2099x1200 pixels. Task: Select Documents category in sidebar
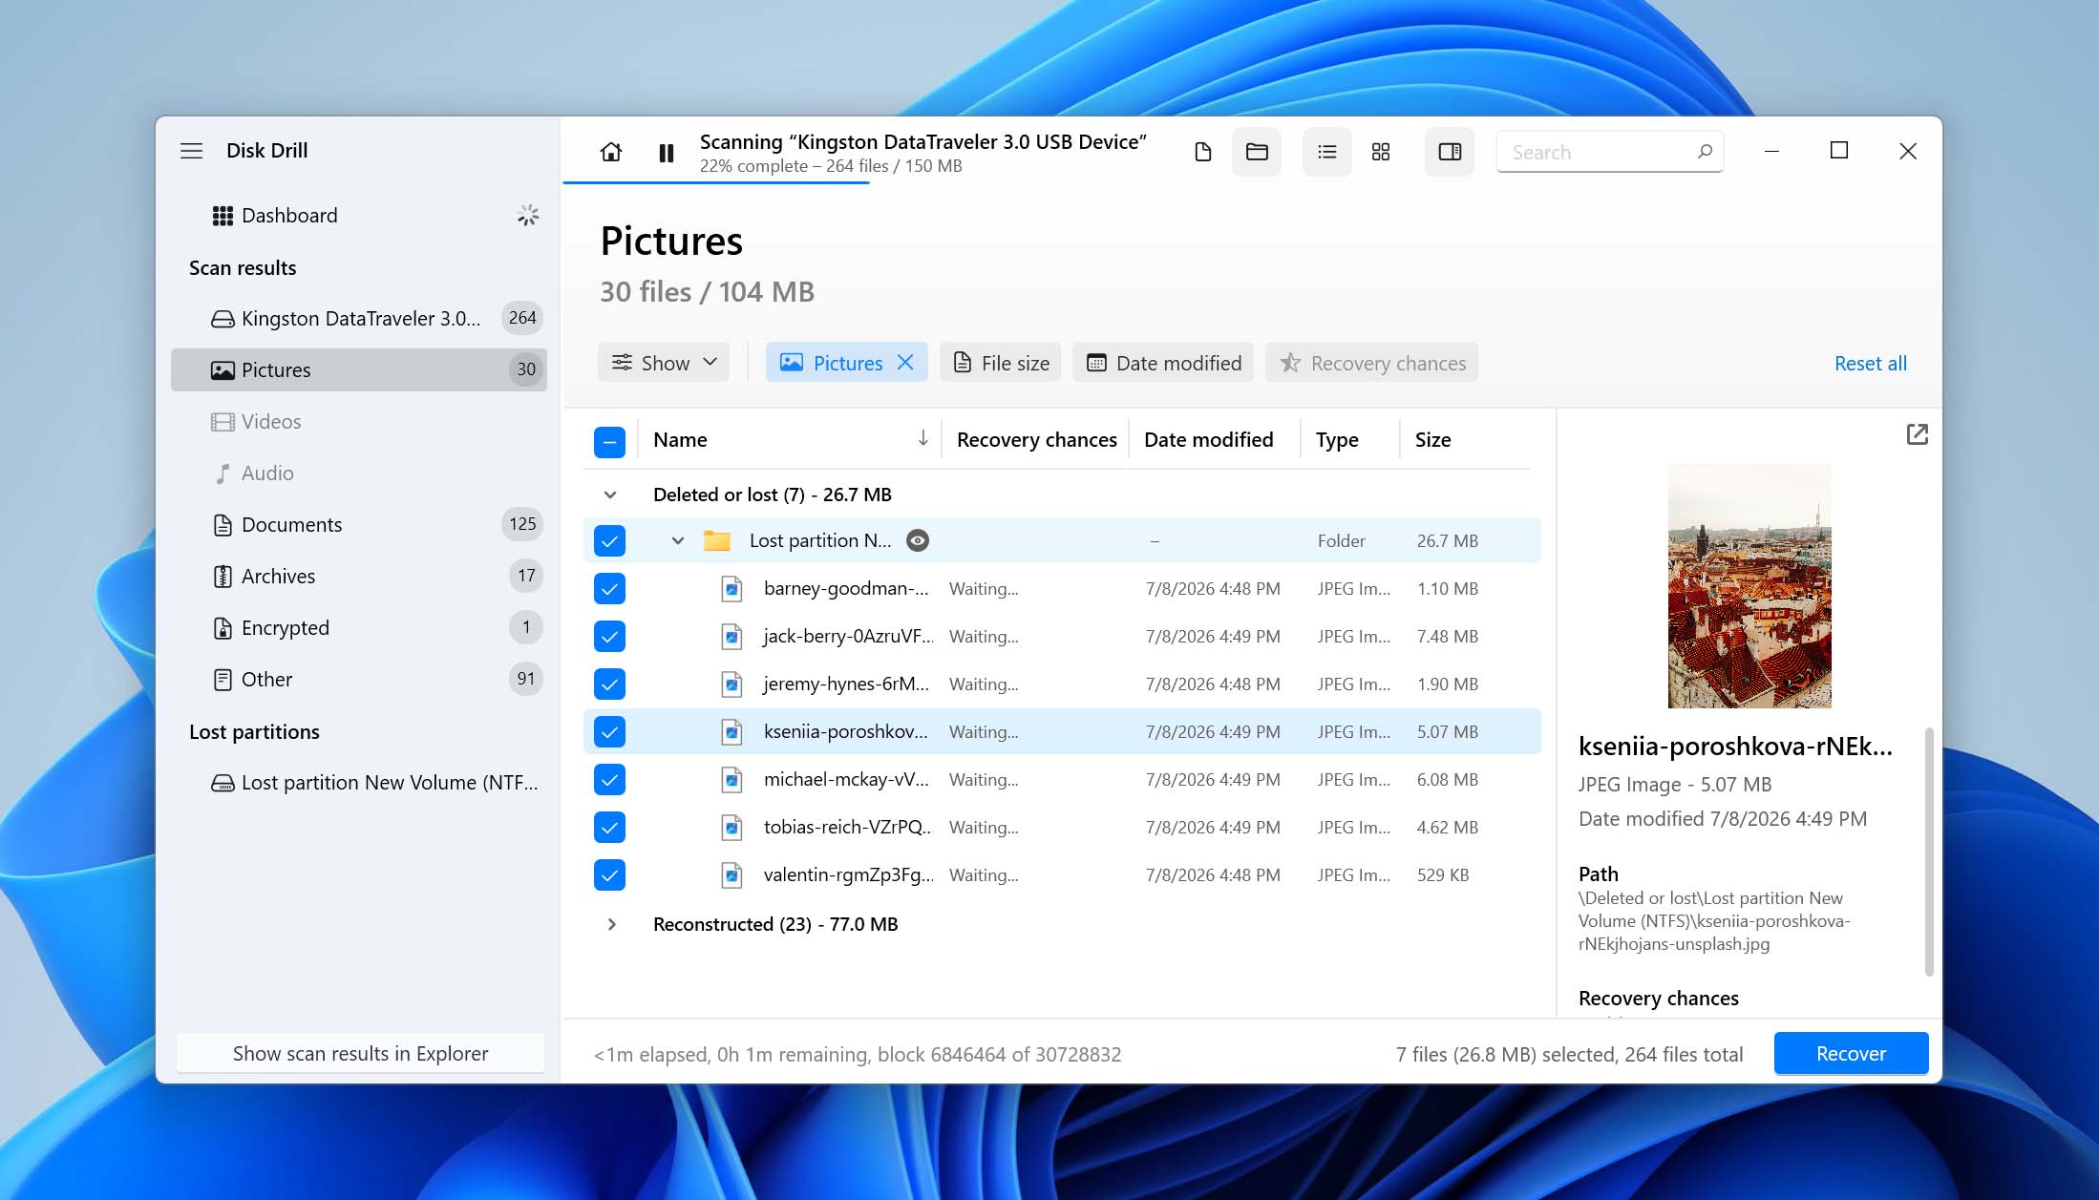pos(358,525)
